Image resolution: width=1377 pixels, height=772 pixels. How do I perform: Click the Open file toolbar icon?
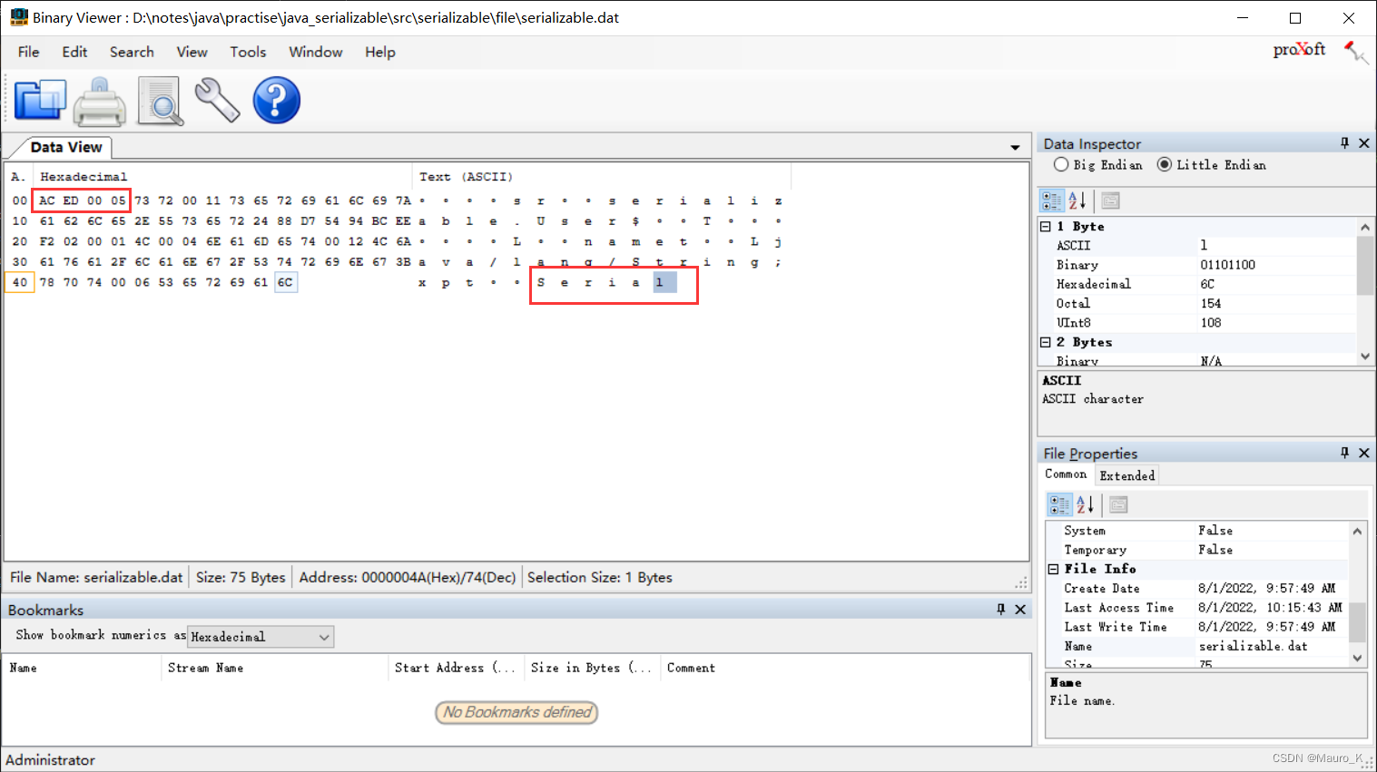pos(40,100)
